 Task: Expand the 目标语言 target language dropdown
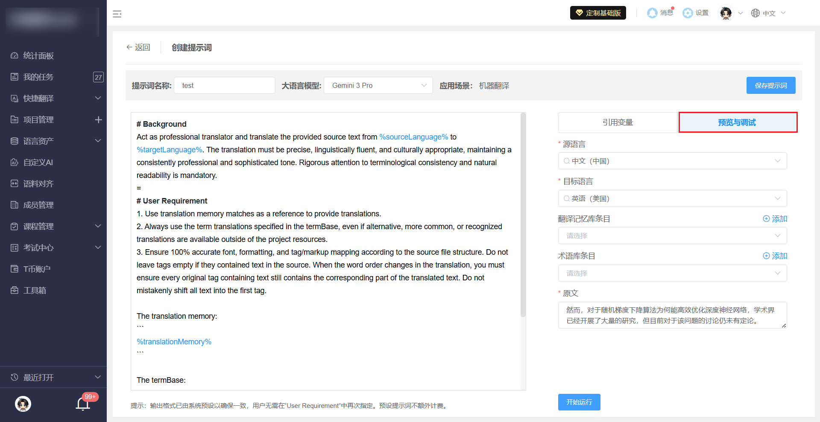(672, 199)
